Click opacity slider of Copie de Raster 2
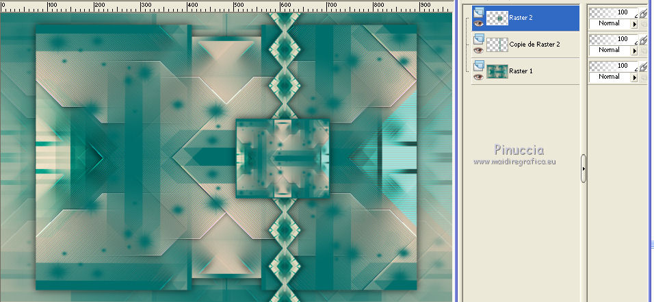 tap(614, 39)
